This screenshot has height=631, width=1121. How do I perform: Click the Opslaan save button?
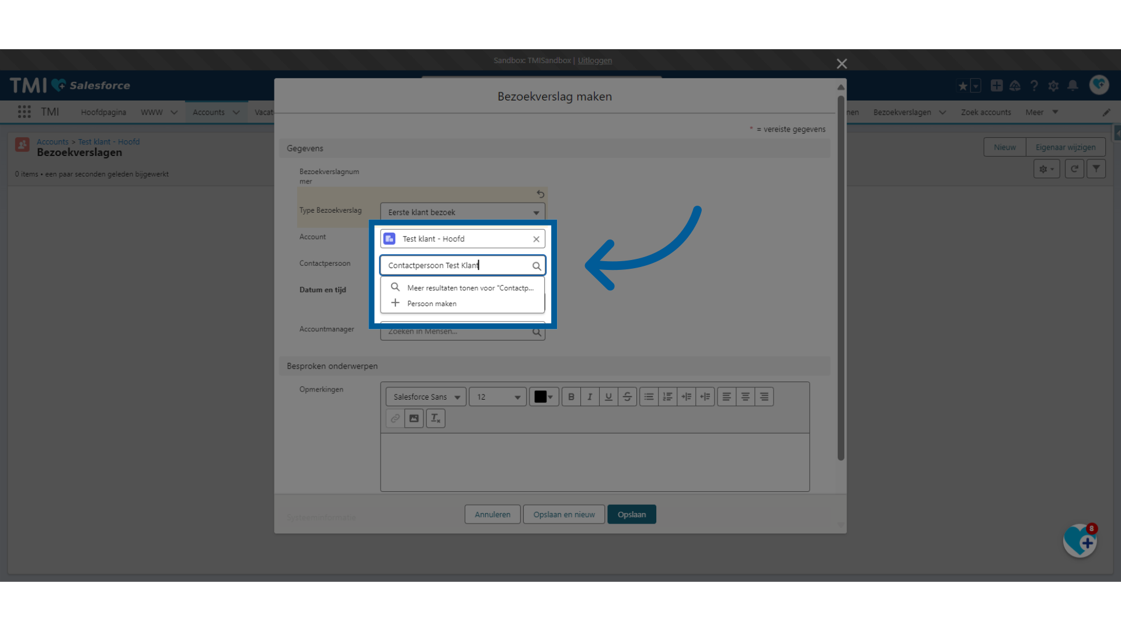(x=631, y=514)
